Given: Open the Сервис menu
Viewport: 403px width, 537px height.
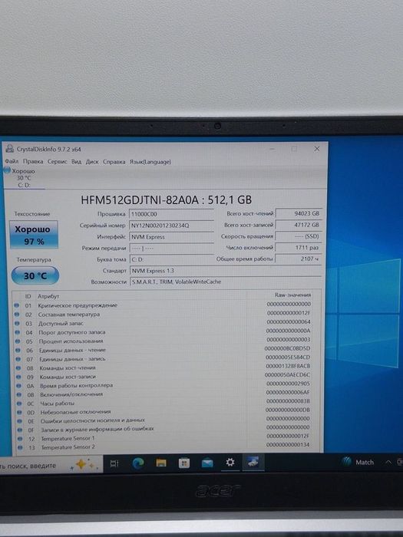Looking at the screenshot, I should coord(58,161).
